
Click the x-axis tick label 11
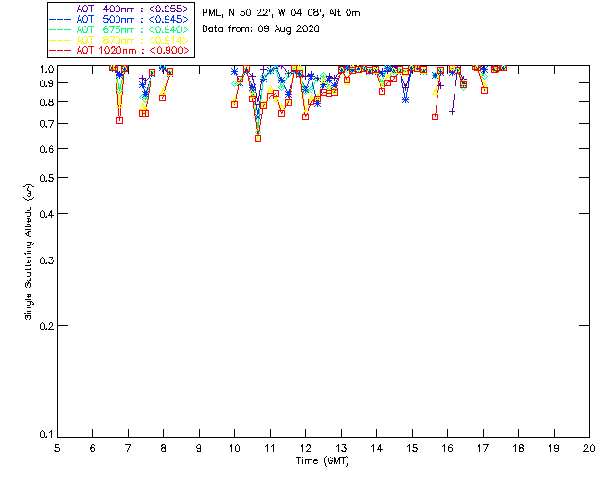tap(270, 448)
